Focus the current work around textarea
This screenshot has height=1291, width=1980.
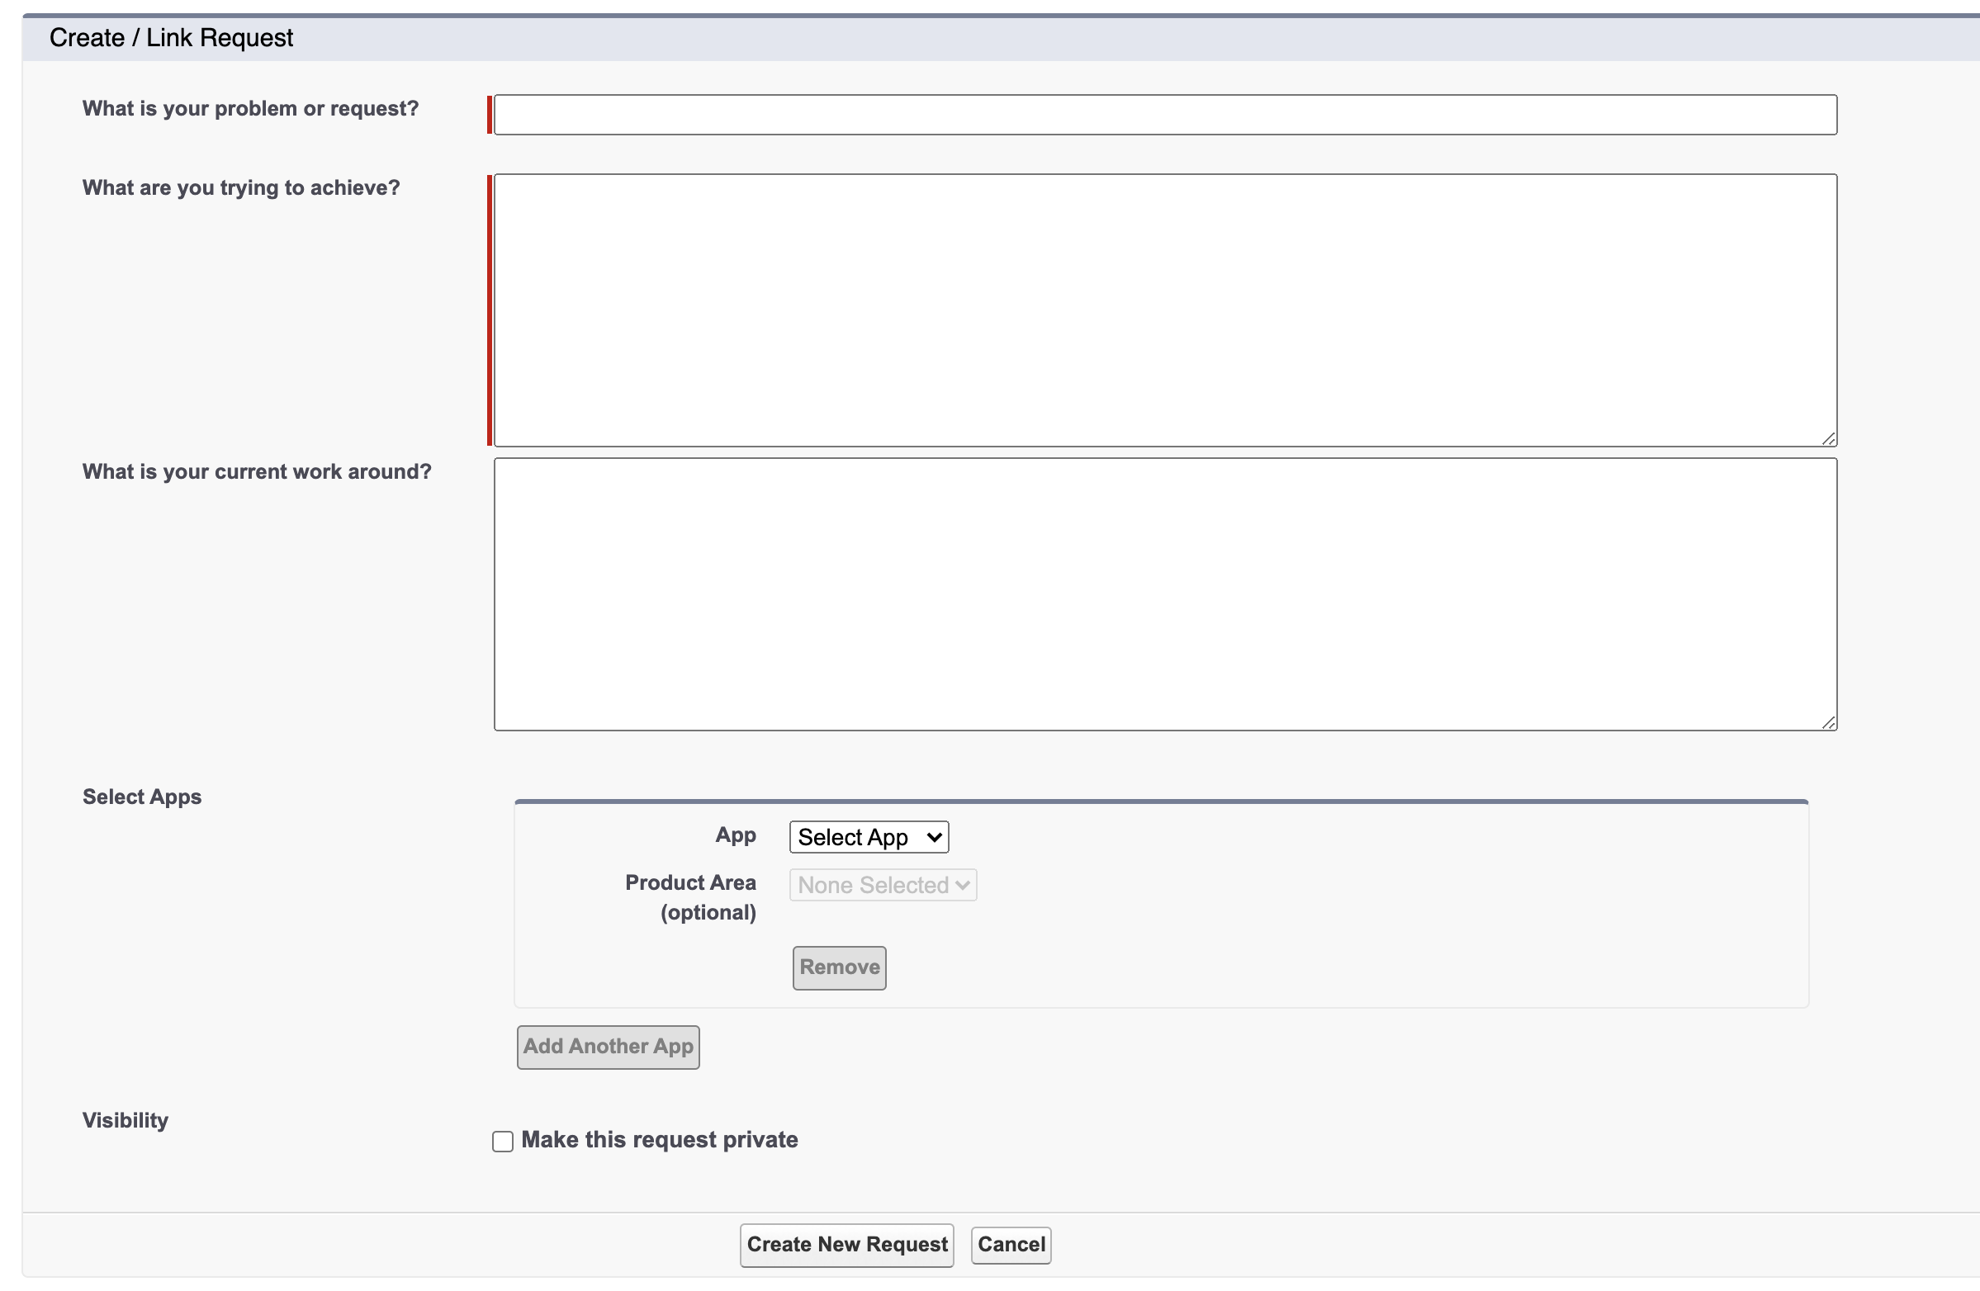1165,594
